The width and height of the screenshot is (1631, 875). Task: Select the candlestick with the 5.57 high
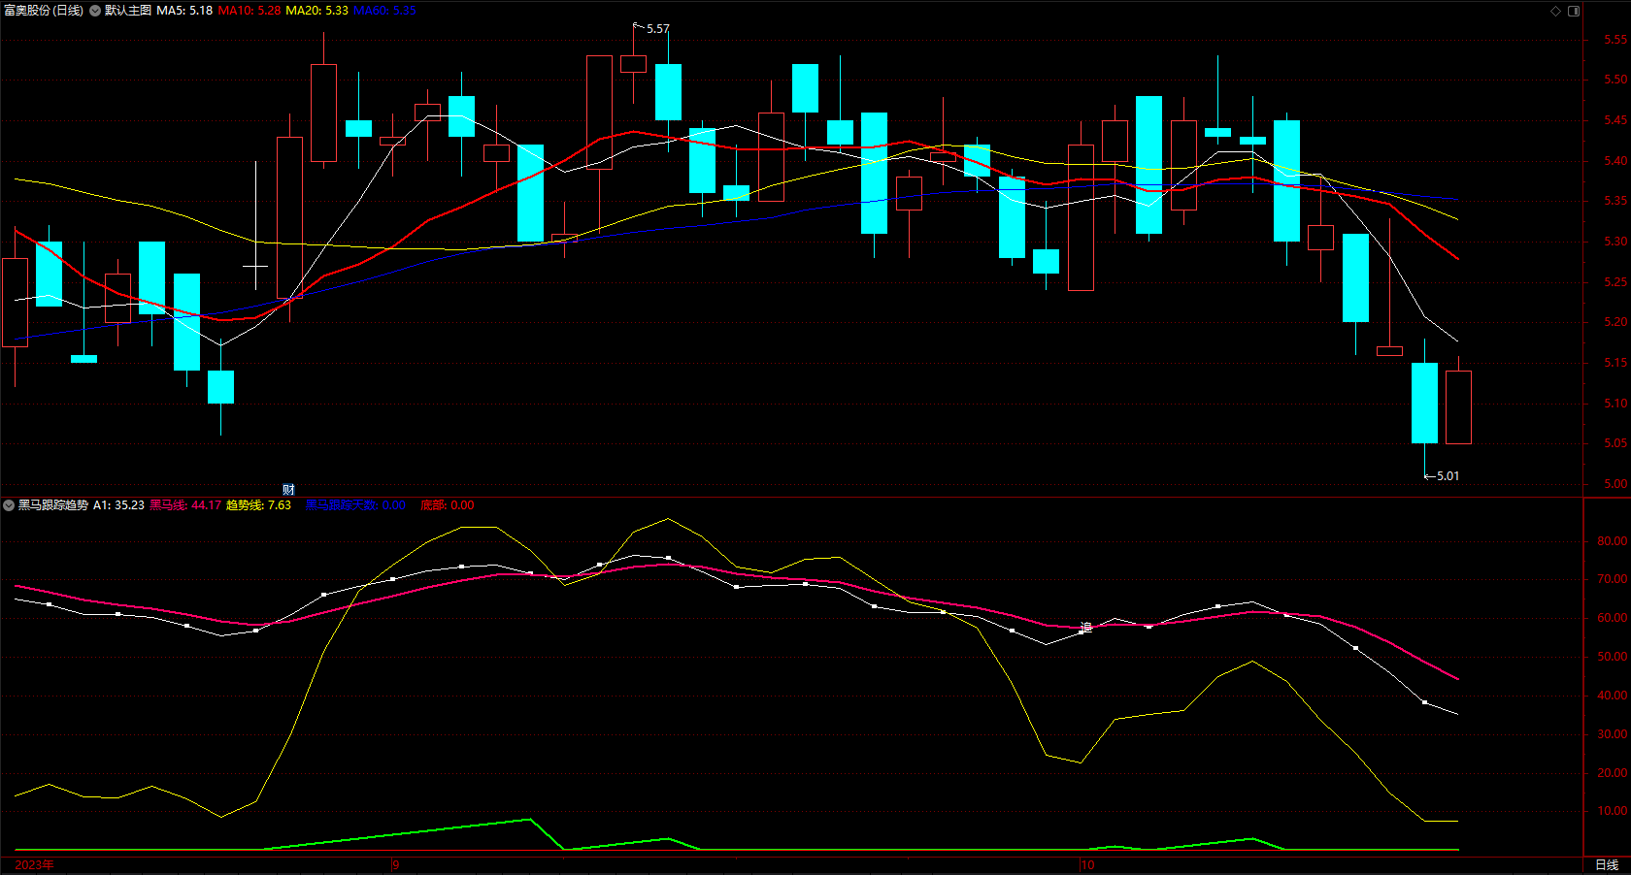click(x=633, y=64)
